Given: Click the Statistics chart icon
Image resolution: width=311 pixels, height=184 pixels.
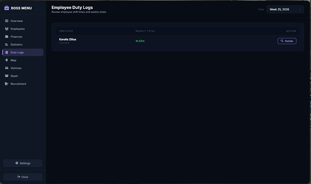Looking at the screenshot, I should click(7, 45).
